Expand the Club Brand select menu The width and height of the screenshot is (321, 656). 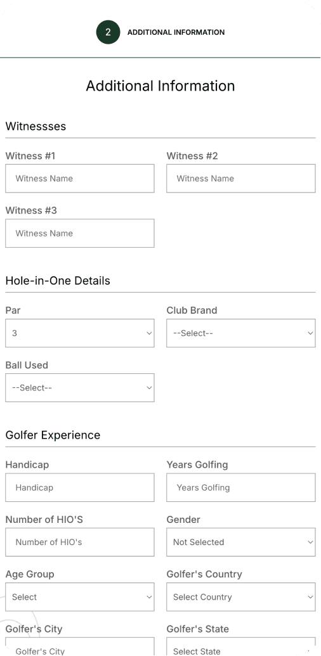coord(240,333)
